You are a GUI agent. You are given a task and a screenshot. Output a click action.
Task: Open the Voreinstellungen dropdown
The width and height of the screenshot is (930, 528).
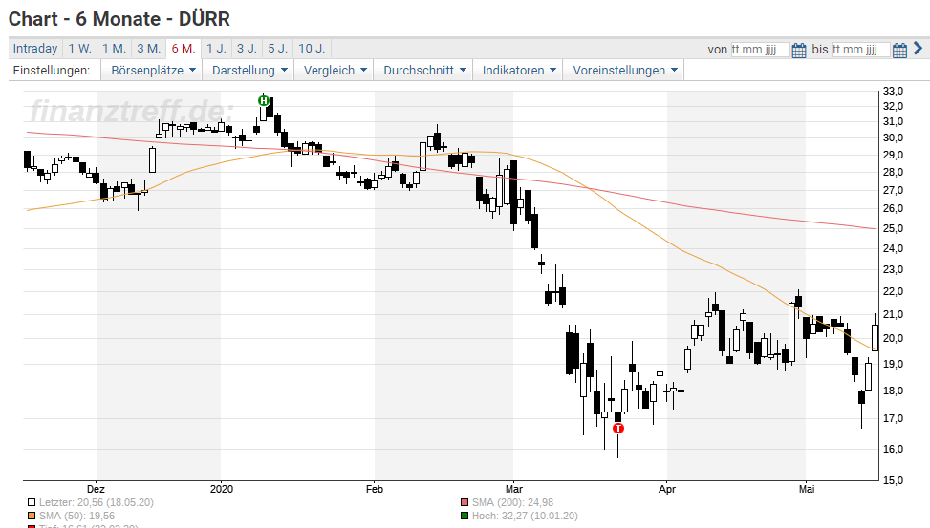[x=624, y=70]
